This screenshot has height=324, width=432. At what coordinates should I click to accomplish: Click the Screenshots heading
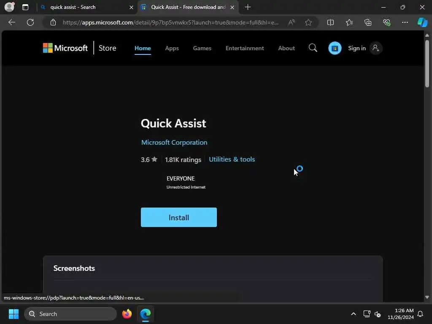point(74,268)
